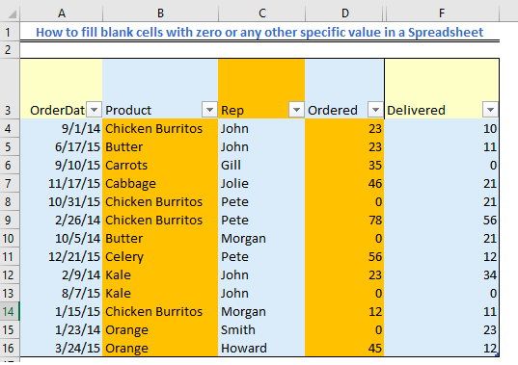Select column D header
Image resolution: width=518 pixels, height=365 pixels.
[x=345, y=13]
